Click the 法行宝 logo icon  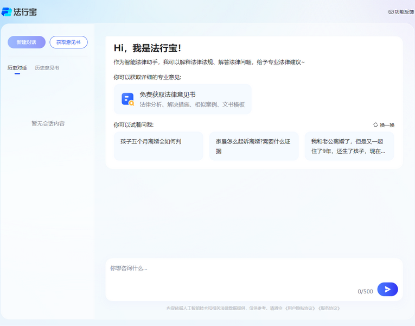(x=7, y=11)
